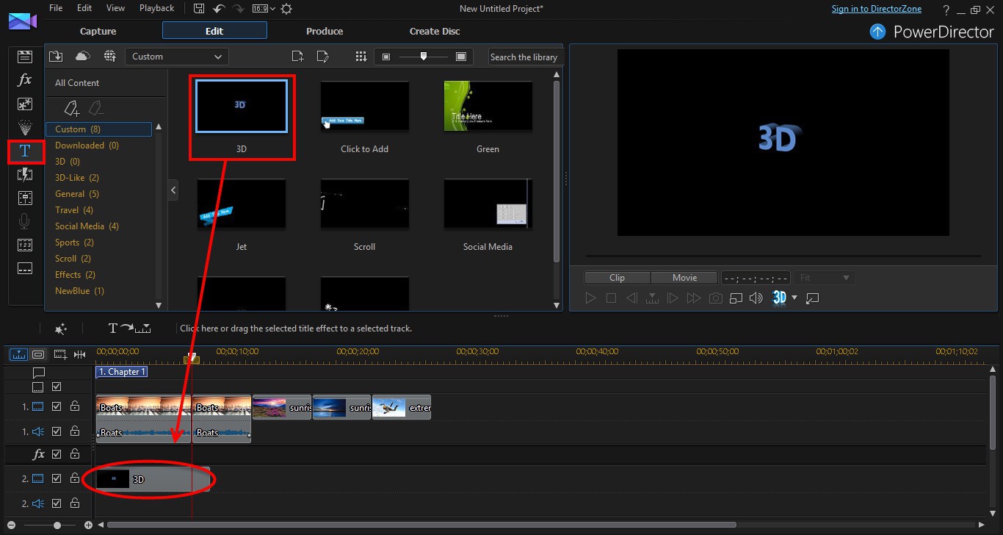Select the NewBlue (1) category
1003x535 pixels.
tap(79, 291)
